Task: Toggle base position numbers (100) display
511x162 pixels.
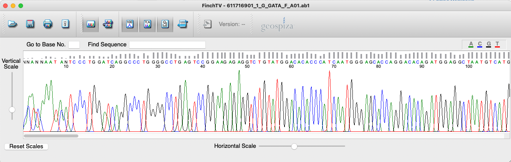Action: pyautogui.click(x=130, y=24)
